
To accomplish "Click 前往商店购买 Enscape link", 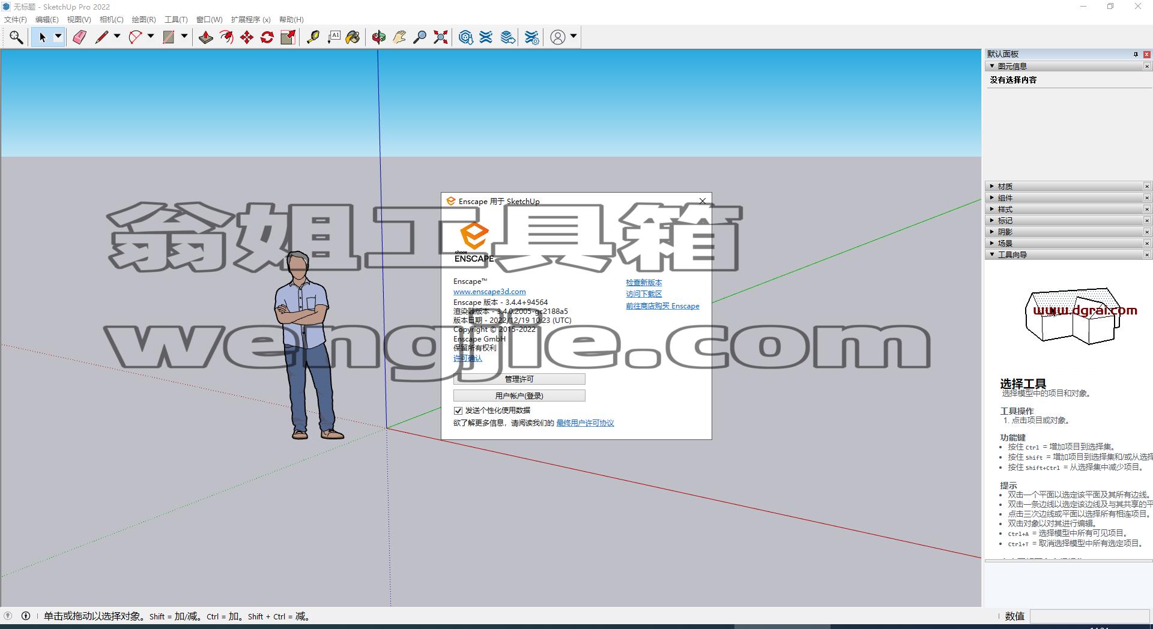I will [x=662, y=306].
